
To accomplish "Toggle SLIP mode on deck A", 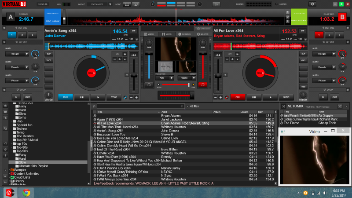I will tap(49, 54).
